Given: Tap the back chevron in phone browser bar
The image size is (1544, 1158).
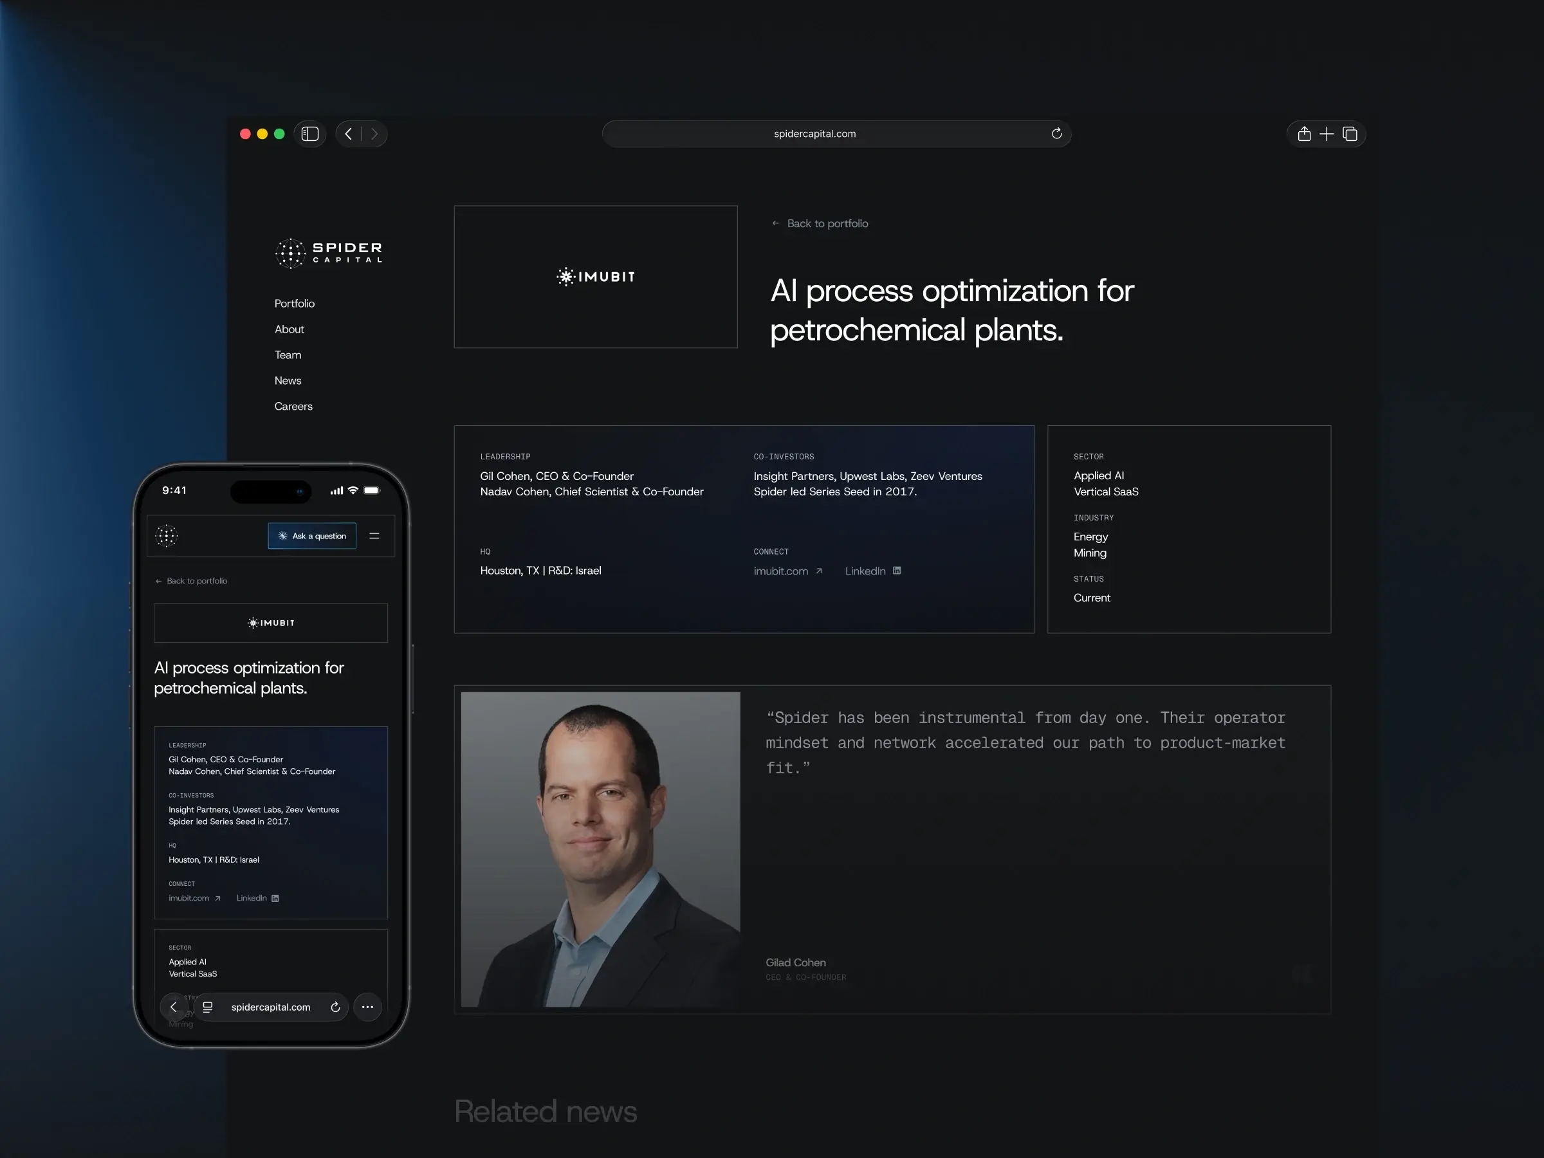Looking at the screenshot, I should [x=173, y=1007].
